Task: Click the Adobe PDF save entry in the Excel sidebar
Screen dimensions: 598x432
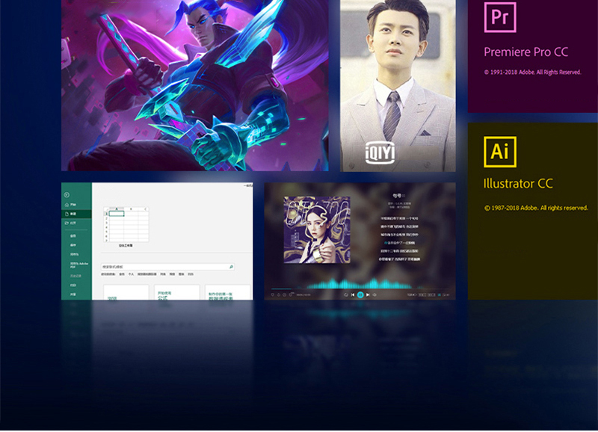Action: point(78,265)
